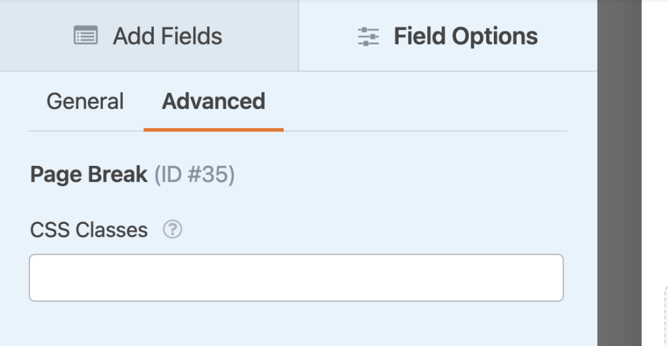Click the Field Options sliders icon
Image resolution: width=668 pixels, height=346 pixels.
tap(369, 37)
